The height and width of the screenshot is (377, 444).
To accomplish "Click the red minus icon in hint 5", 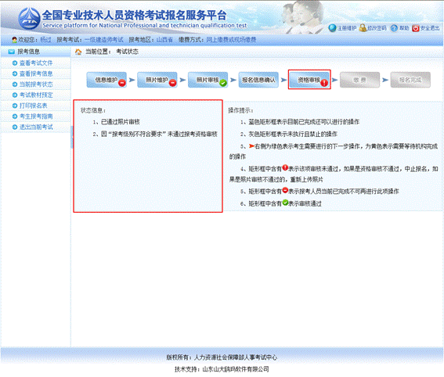I will [285, 190].
